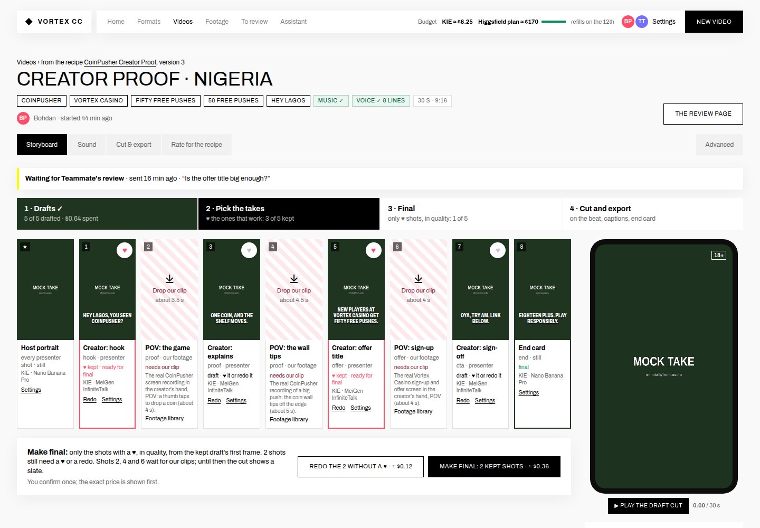Open Footage library under POV: the game
This screenshot has height=528, width=760.
[165, 419]
